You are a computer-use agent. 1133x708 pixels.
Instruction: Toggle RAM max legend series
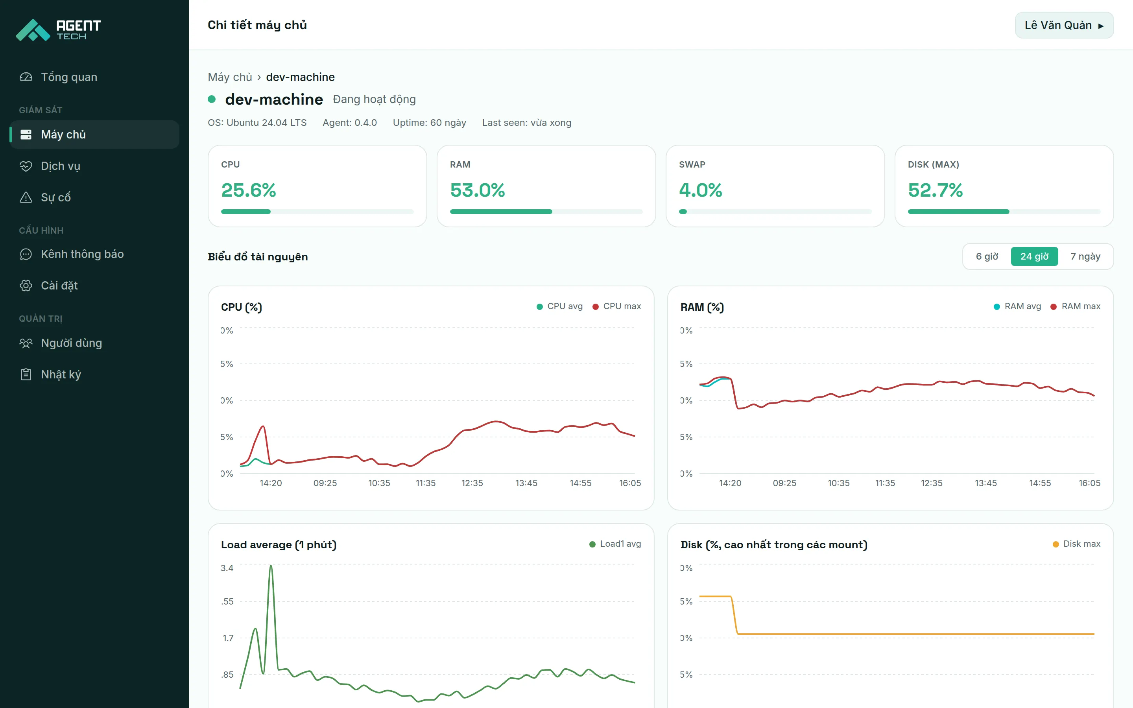1076,306
